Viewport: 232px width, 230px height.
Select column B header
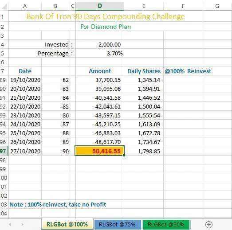[55, 6]
